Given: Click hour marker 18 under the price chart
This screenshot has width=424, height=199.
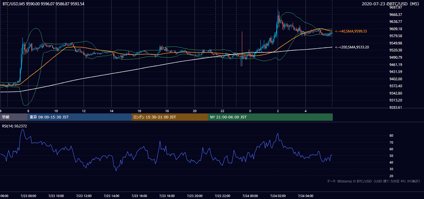Looking at the screenshot, I should point(167,111).
